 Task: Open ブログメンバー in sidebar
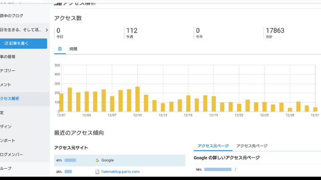(12, 154)
